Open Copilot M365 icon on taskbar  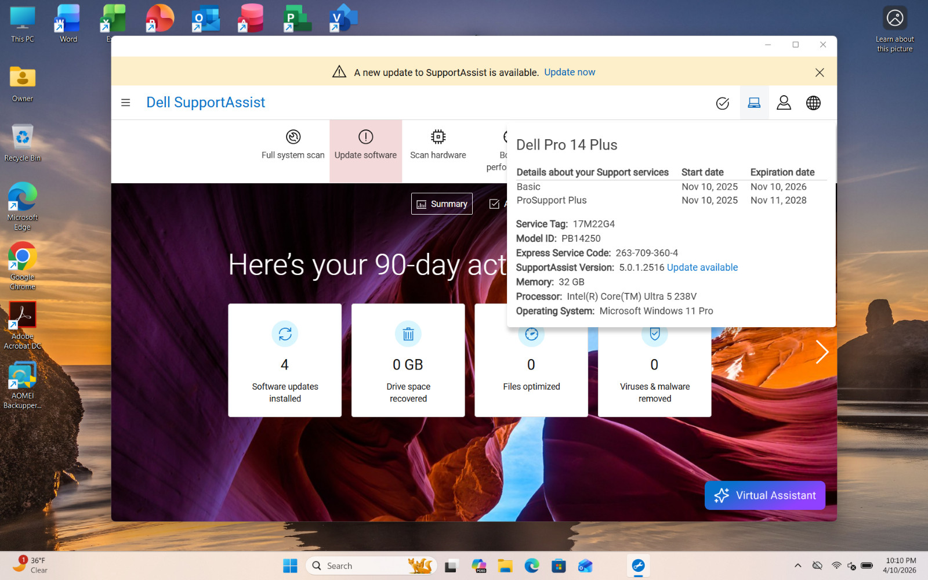click(x=479, y=565)
